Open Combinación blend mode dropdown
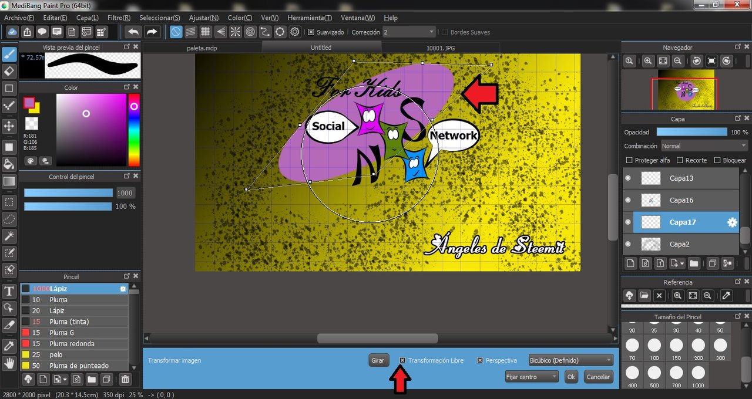 click(704, 146)
